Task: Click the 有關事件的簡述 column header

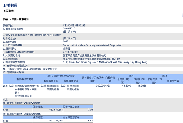Action: (x=25, y=79)
